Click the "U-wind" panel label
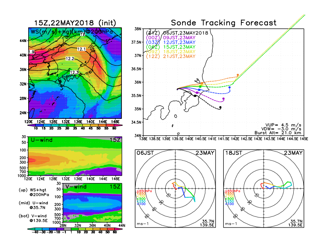Viewport: 324px width, 250px height. [42, 140]
